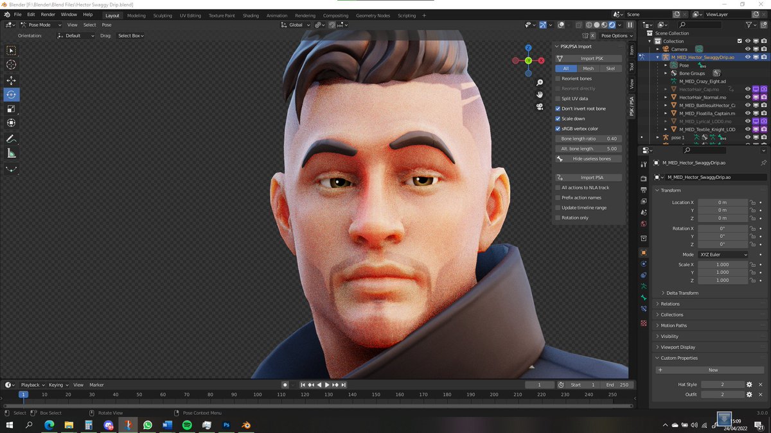Click the viewport zoom magnifier gizmo
The image size is (771, 433).
click(x=540, y=82)
